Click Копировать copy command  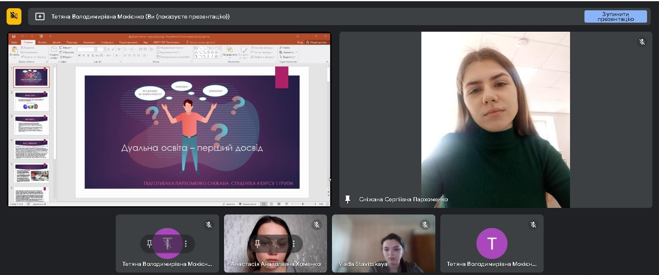[x=30, y=52]
